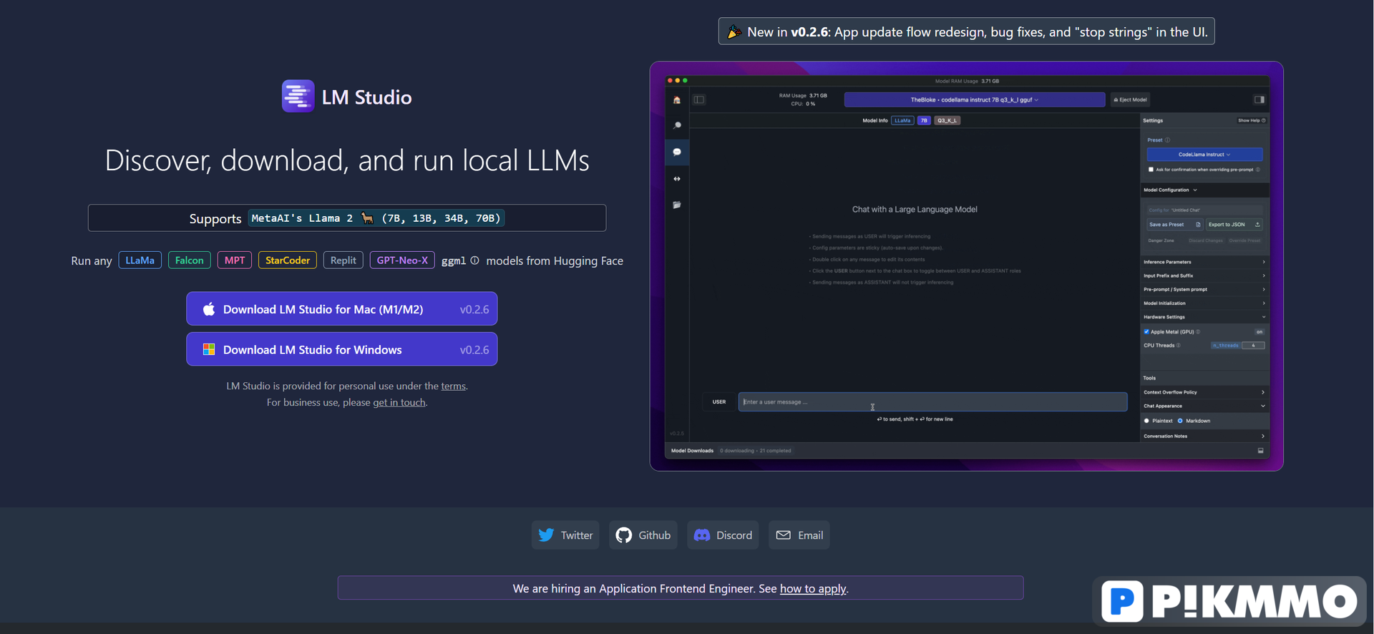Click the 7B model size tag
The width and height of the screenshot is (1374, 634).
click(x=924, y=120)
